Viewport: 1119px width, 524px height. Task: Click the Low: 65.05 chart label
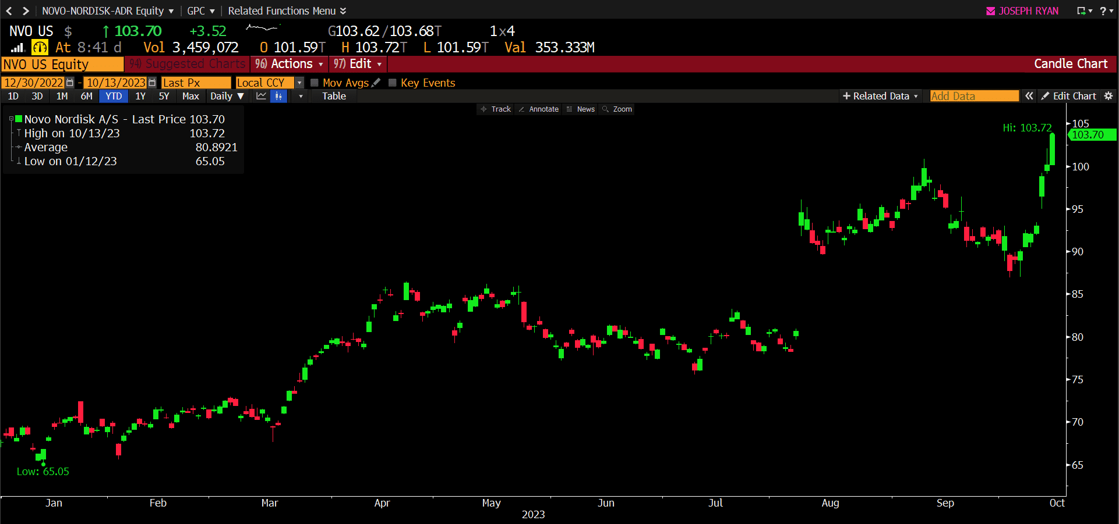43,472
